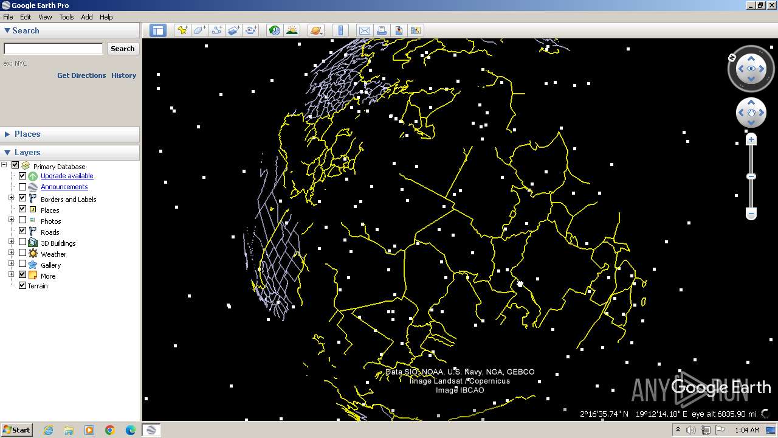Open File Explorer from taskbar
778x438 pixels.
(69, 430)
